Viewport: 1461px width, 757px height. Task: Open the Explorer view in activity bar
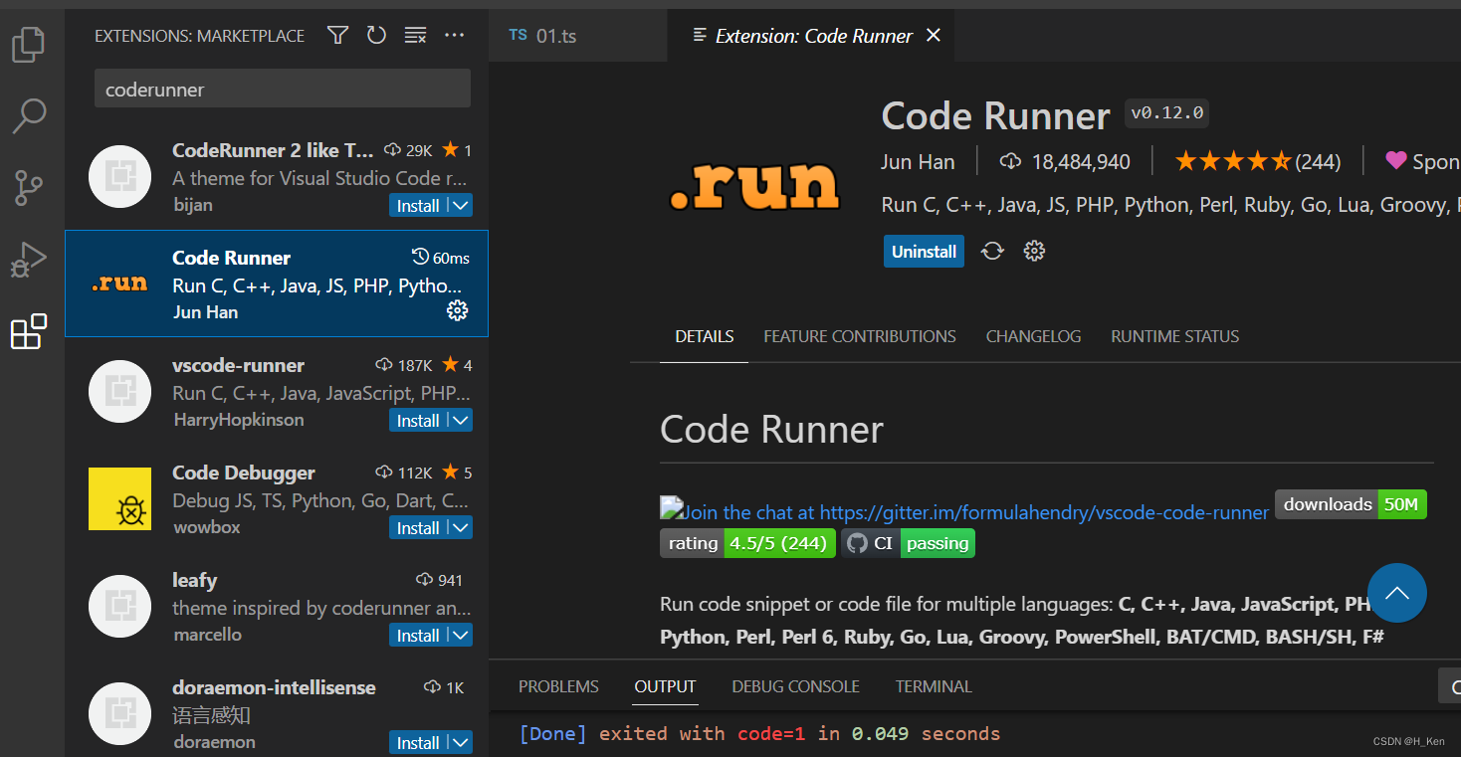coord(28,45)
